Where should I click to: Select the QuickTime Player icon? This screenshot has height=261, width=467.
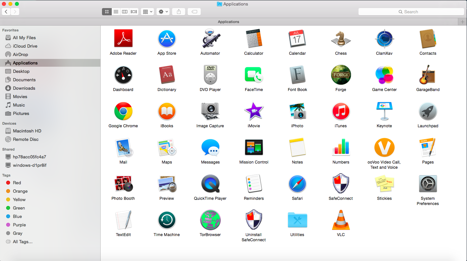(210, 184)
